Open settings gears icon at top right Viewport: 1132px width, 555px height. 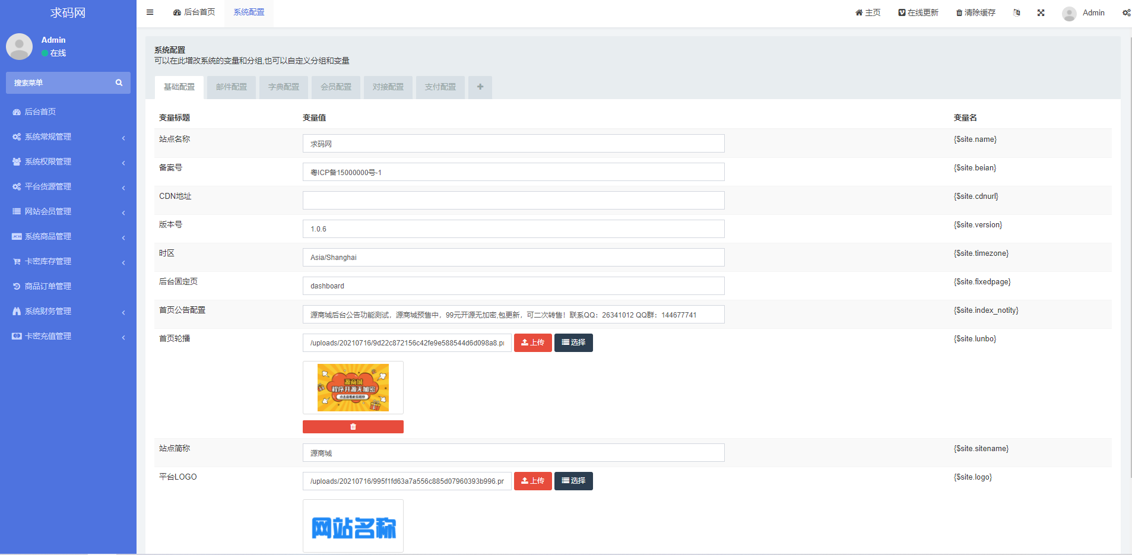[1125, 13]
